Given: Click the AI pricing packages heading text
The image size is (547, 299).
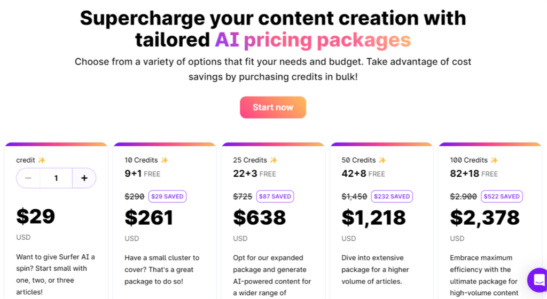Looking at the screenshot, I should point(313,40).
